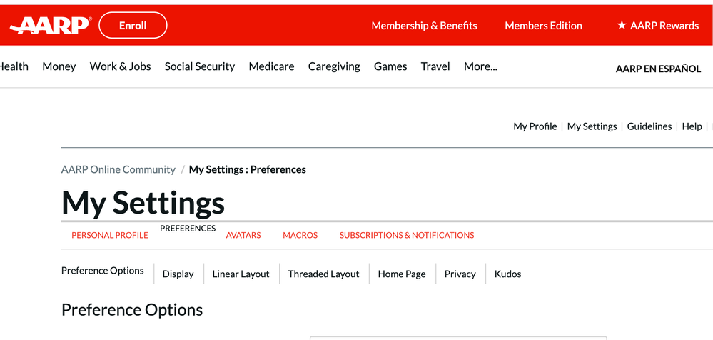713x340 pixels.
Task: Open My Profile link
Action: click(535, 126)
